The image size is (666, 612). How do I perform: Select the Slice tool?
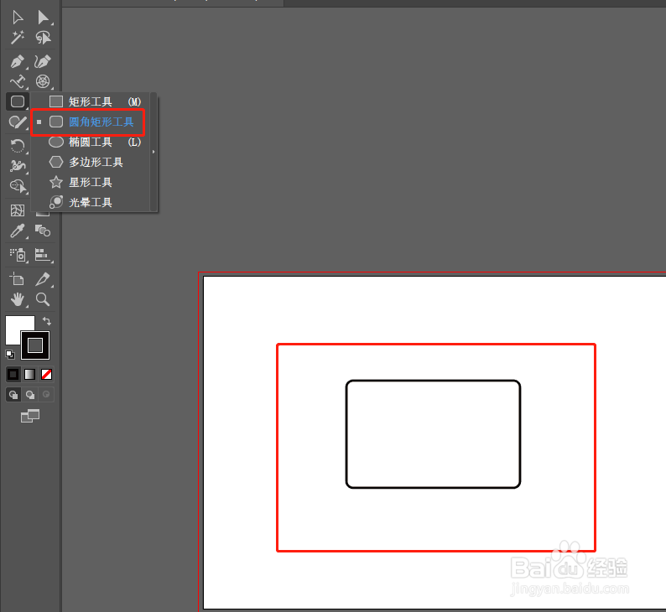pyautogui.click(x=43, y=279)
